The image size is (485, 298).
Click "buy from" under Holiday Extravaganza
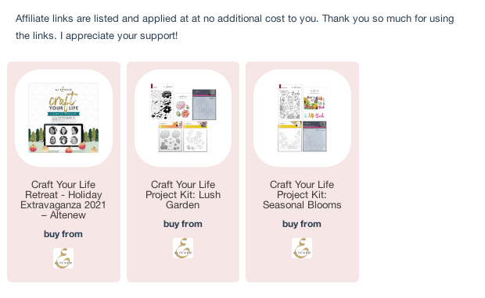(x=63, y=234)
